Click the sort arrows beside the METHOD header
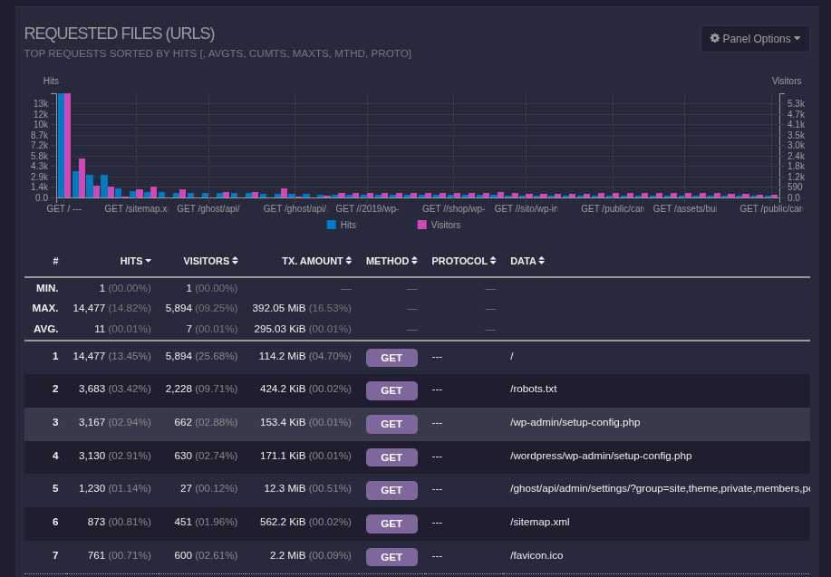831x577 pixels. click(x=415, y=261)
